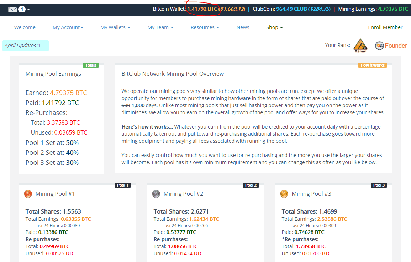
Task: Click Re-Purchases Total 3.37583 BTC
Action: click(55, 122)
